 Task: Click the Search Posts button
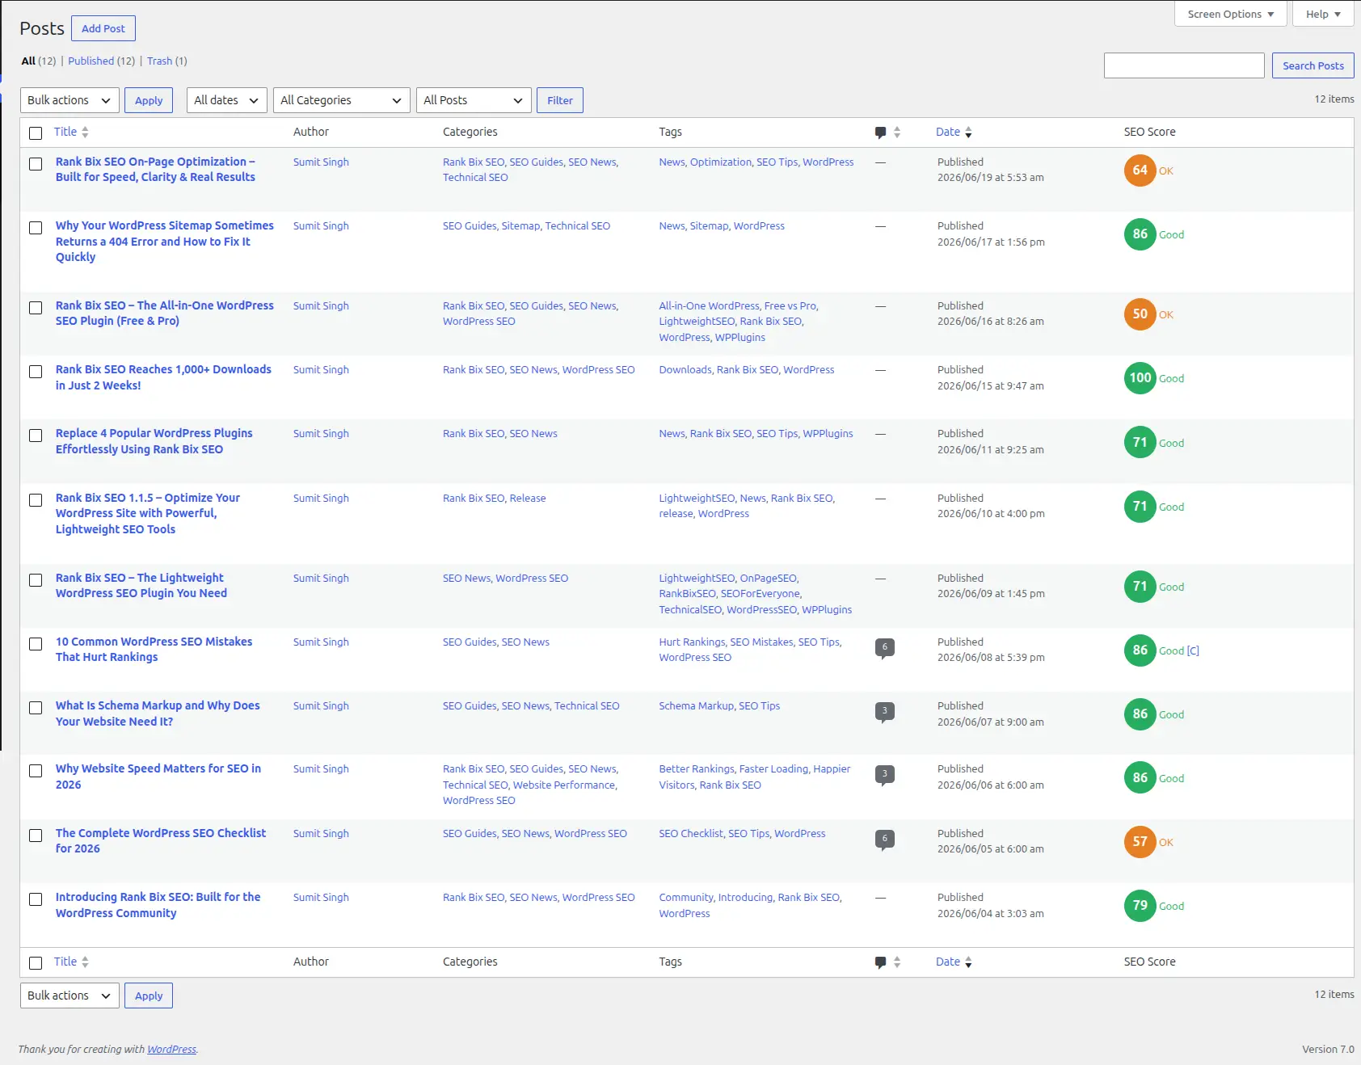[1313, 65]
